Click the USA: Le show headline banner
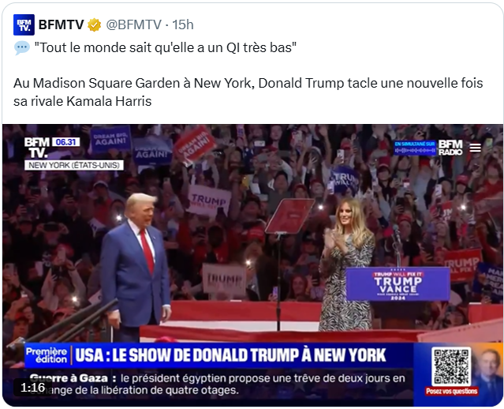Viewport: 504px width, 409px height. click(x=230, y=355)
